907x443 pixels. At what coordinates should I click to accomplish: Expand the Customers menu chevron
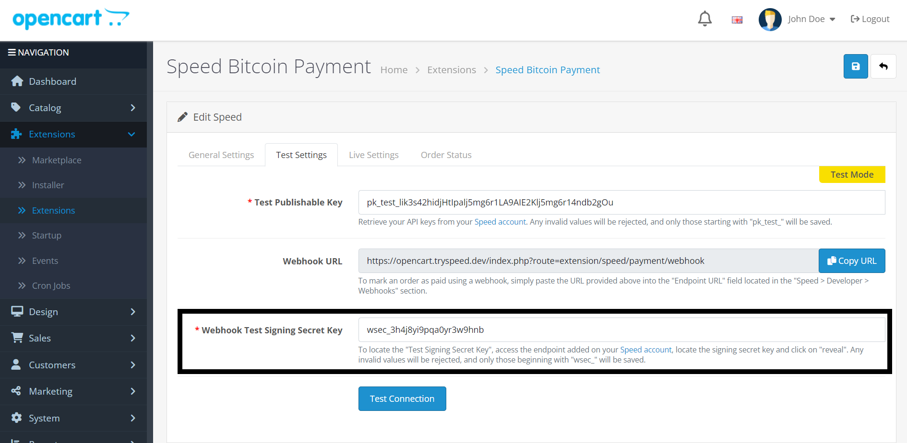133,365
